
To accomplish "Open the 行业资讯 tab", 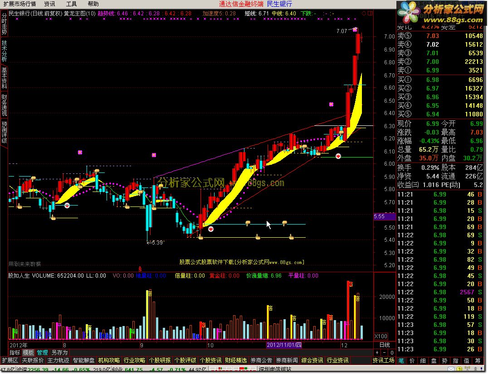I will click(x=338, y=360).
